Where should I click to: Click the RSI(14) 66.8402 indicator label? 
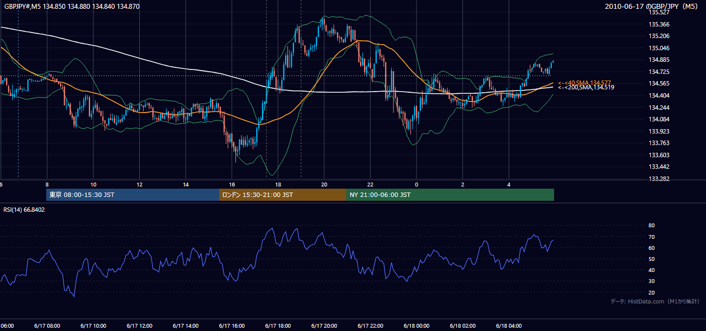[24, 210]
